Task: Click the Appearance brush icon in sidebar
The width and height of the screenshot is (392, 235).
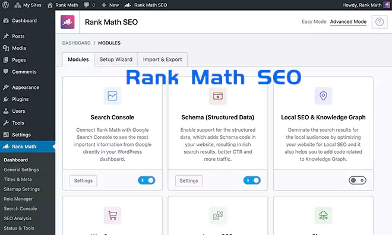Action: [6, 87]
